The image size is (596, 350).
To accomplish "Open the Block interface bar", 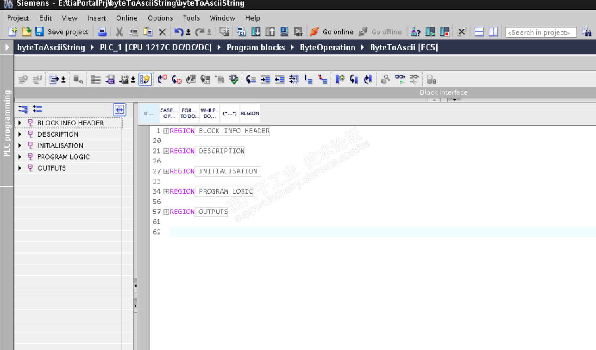I will [444, 92].
